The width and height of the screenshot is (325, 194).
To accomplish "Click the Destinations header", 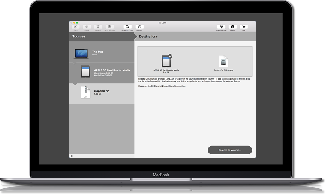I will (148, 36).
